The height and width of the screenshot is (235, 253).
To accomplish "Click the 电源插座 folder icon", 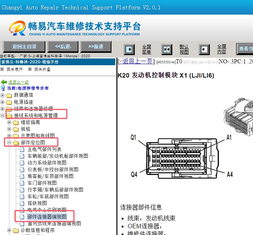I will pyautogui.click(x=9, y=102).
